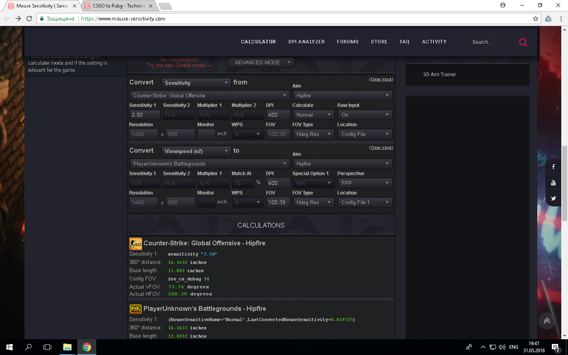Click the PUBG game logo icon
This screenshot has height=355, width=568.
[135, 309]
